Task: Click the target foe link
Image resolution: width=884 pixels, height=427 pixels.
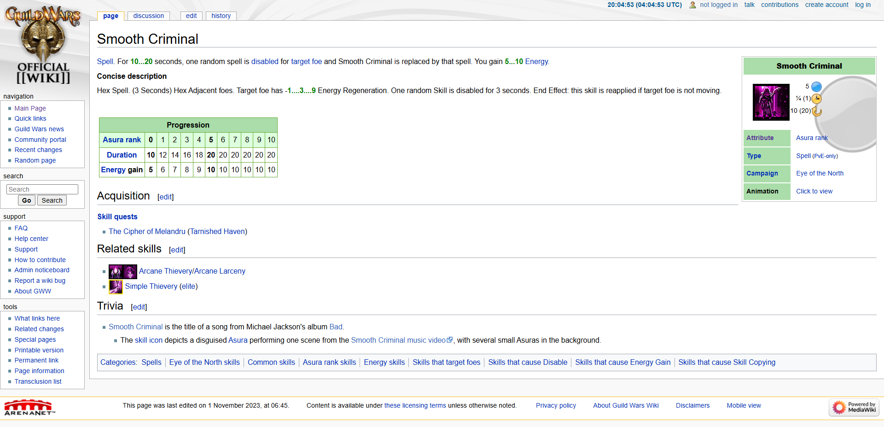Action: 306,61
